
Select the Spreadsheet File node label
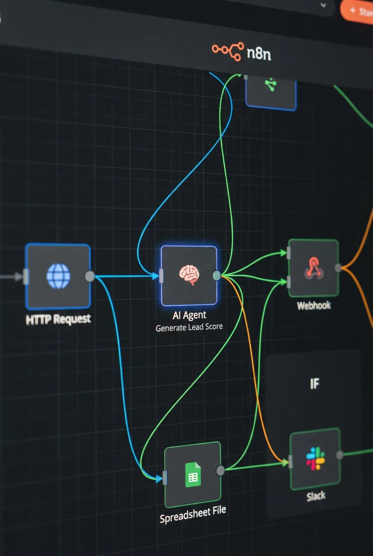(192, 509)
